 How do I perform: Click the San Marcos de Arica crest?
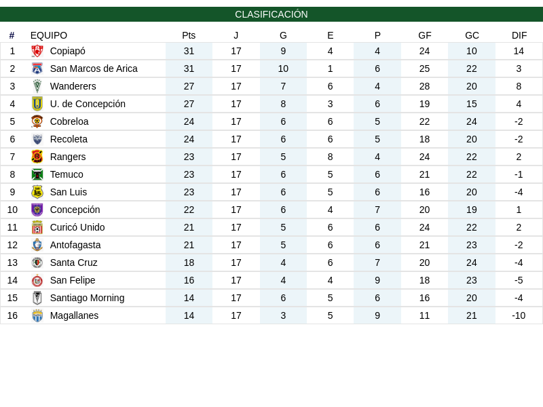37,69
